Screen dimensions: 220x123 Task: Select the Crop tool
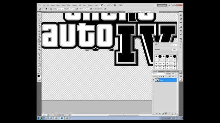click(39, 26)
